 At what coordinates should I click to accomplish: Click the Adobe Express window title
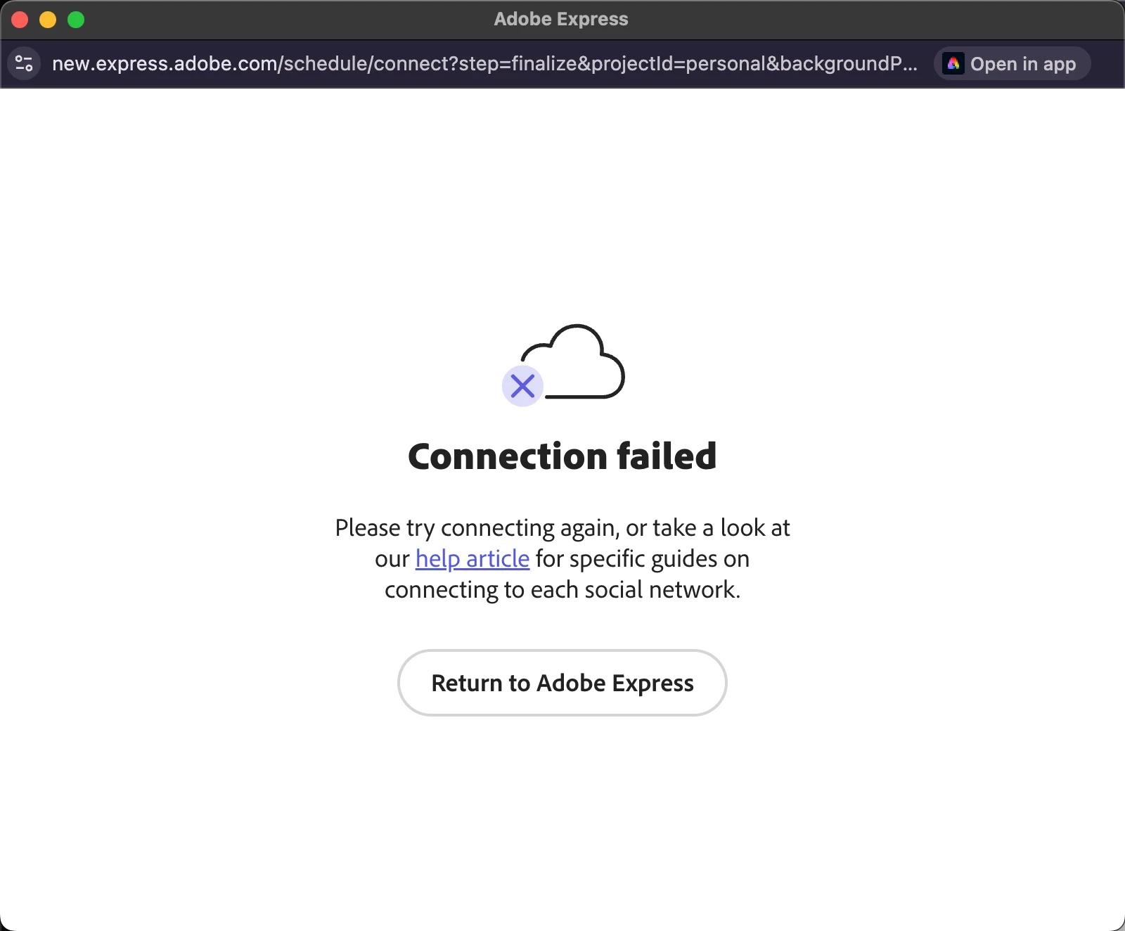[x=561, y=19]
